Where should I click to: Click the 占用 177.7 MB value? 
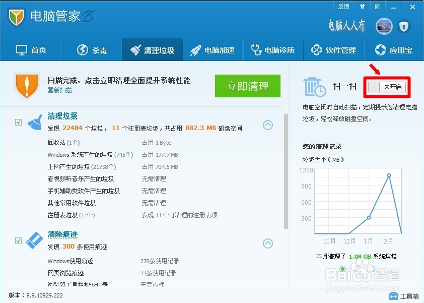coord(160,155)
